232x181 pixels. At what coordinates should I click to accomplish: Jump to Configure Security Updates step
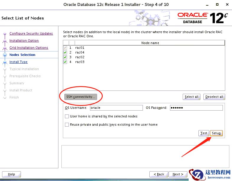pyautogui.click(x=31, y=33)
